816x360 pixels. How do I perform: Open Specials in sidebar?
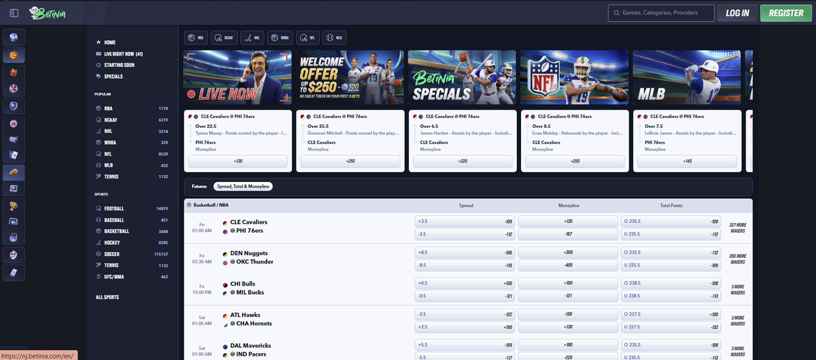pos(109,77)
